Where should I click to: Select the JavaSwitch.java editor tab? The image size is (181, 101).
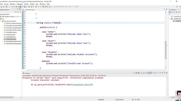30,10
